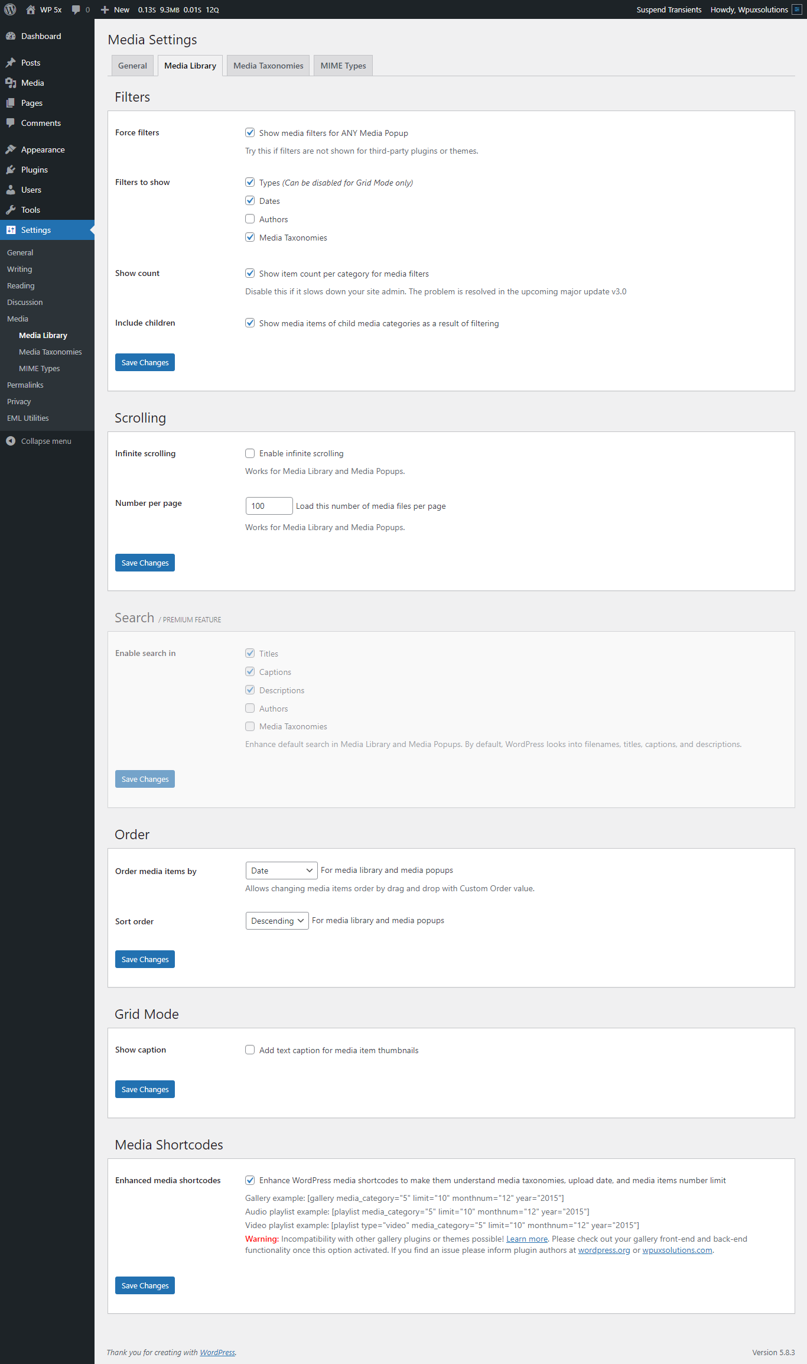Click Suspend Transients in admin bar
Viewport: 807px width, 1364px height.
(669, 9)
